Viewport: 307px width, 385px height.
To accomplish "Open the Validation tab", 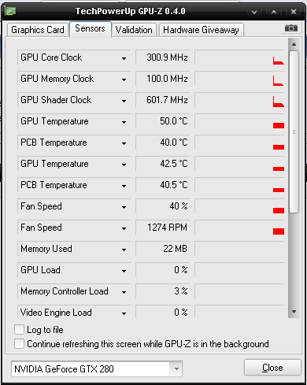I will pyautogui.click(x=134, y=30).
